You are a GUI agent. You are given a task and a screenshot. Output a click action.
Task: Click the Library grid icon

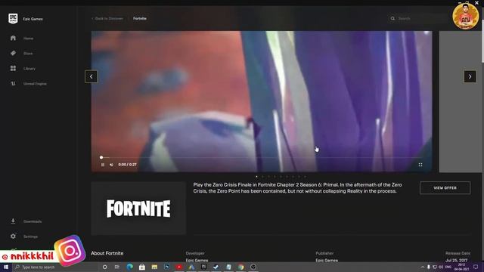click(13, 69)
